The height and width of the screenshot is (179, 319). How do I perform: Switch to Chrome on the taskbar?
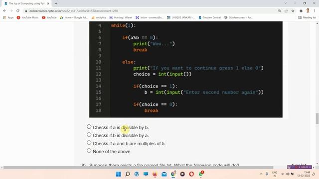coord(173,174)
